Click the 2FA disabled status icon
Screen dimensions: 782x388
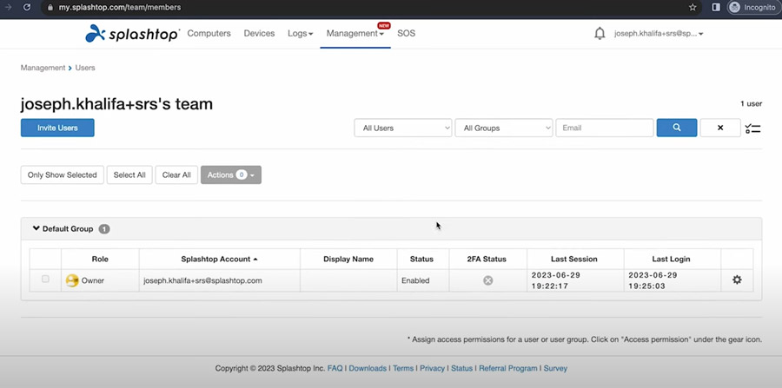tap(487, 280)
